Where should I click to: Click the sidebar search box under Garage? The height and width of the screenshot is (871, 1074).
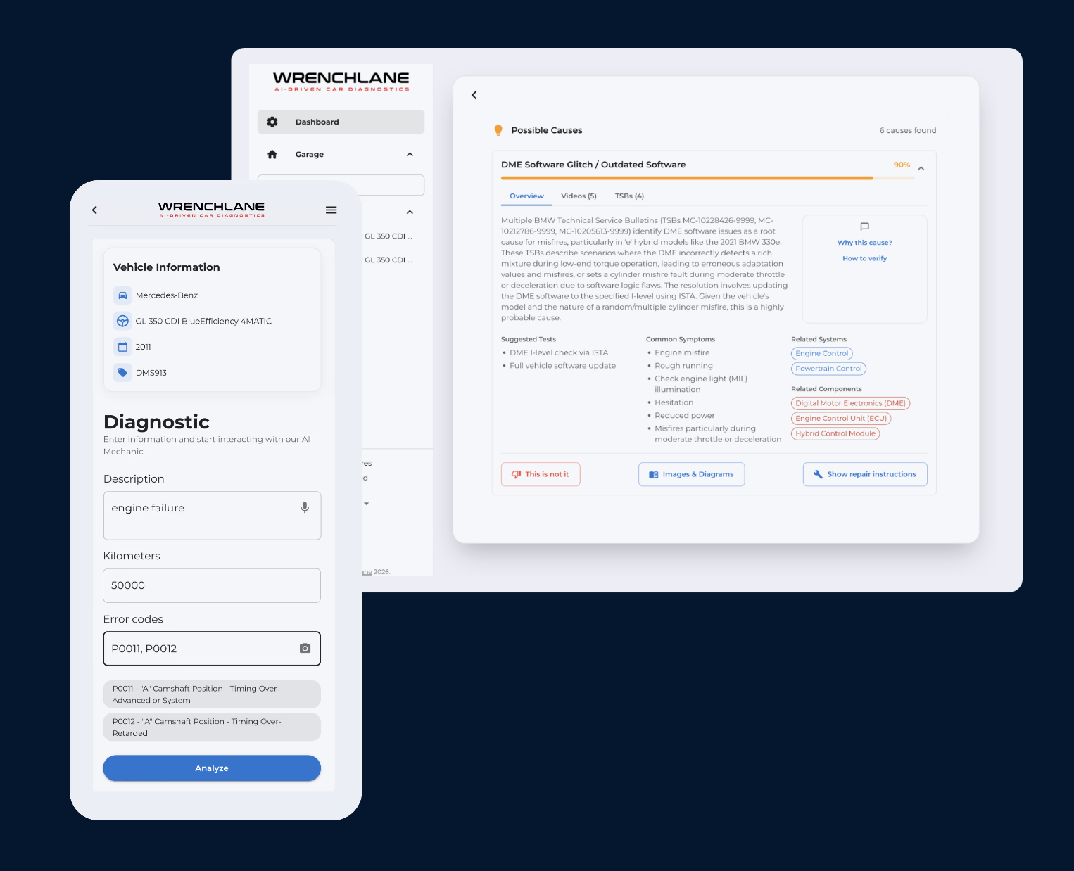tap(341, 185)
